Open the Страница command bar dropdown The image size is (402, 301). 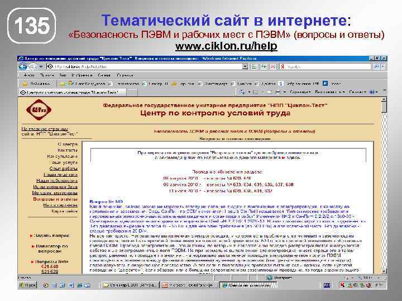click(x=300, y=91)
